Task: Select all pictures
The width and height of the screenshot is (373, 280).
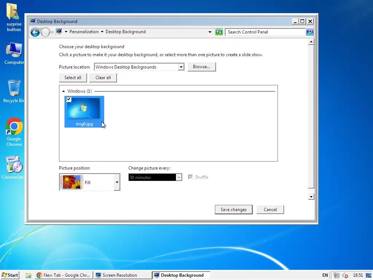Action: tap(73, 78)
